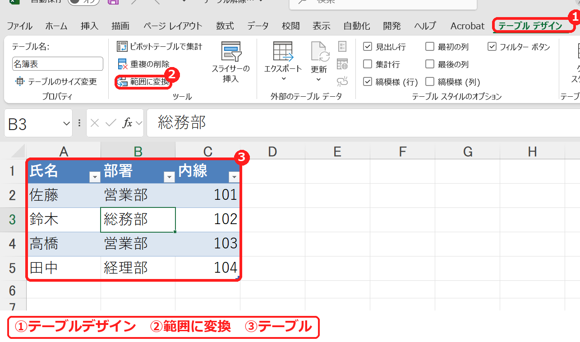Open the テーブル デザイン tab

(530, 26)
